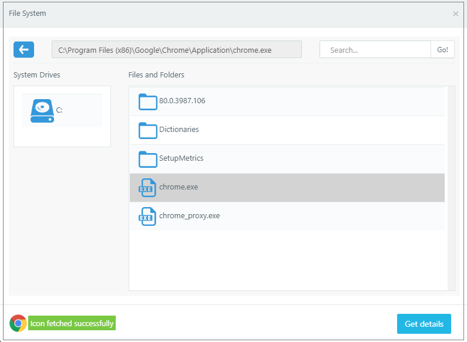Select the chrome.exe file name
This screenshot has width=467, height=342.
179,187
